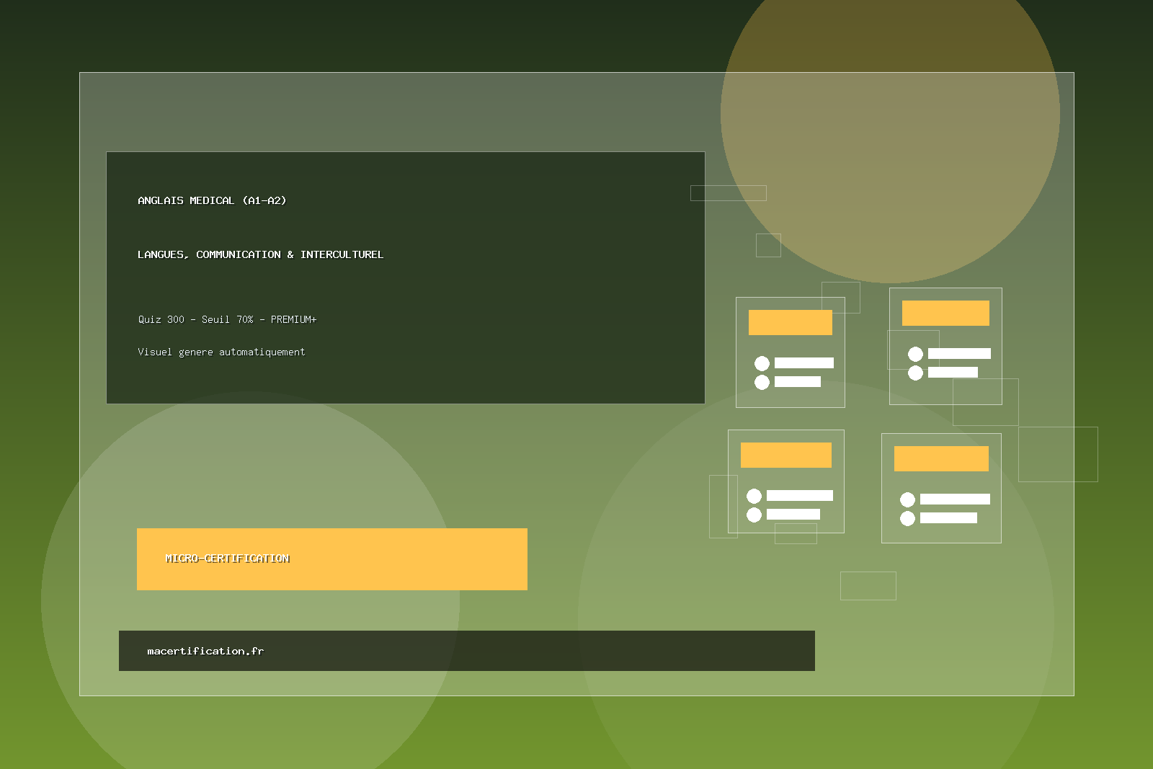Image resolution: width=1153 pixels, height=769 pixels.
Task: Select second radio option in top-right quiz card
Action: click(915, 373)
